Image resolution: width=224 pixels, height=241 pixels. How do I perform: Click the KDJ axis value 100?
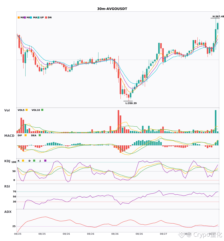[x=14, y=162]
